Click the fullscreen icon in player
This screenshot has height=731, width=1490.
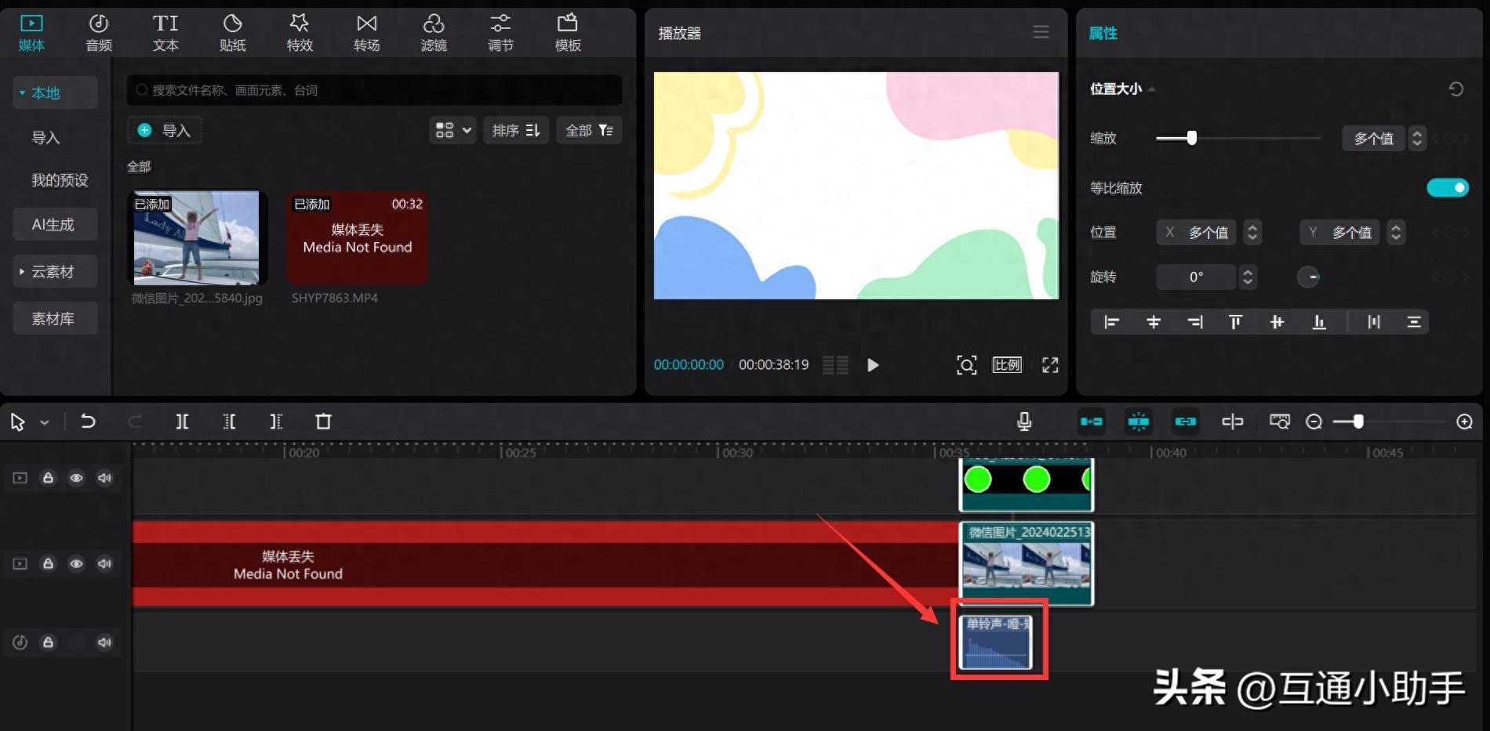pos(1050,365)
